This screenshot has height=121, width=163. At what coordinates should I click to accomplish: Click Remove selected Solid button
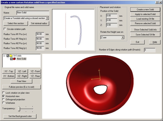click(x=145, y=23)
